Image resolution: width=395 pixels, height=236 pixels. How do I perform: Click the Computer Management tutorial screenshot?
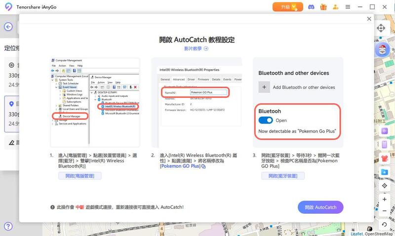pos(95,102)
